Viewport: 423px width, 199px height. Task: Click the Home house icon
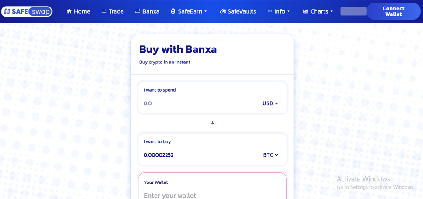point(69,11)
